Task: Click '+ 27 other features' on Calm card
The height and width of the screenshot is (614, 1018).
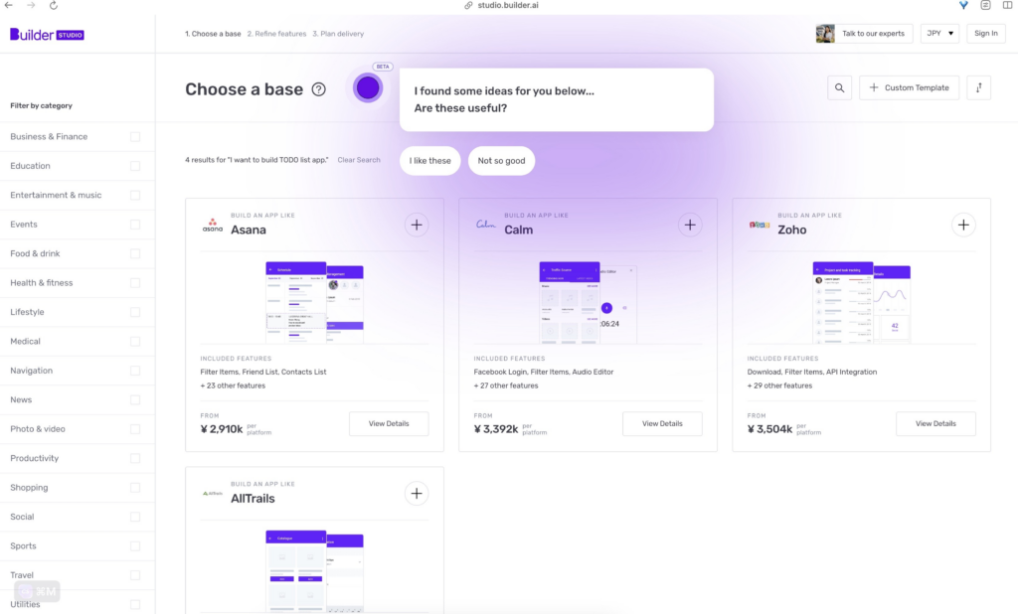Action: [x=506, y=385]
